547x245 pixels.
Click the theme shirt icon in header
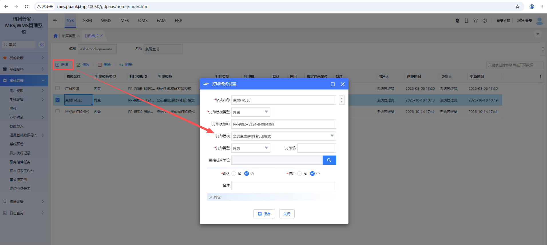pos(475,21)
